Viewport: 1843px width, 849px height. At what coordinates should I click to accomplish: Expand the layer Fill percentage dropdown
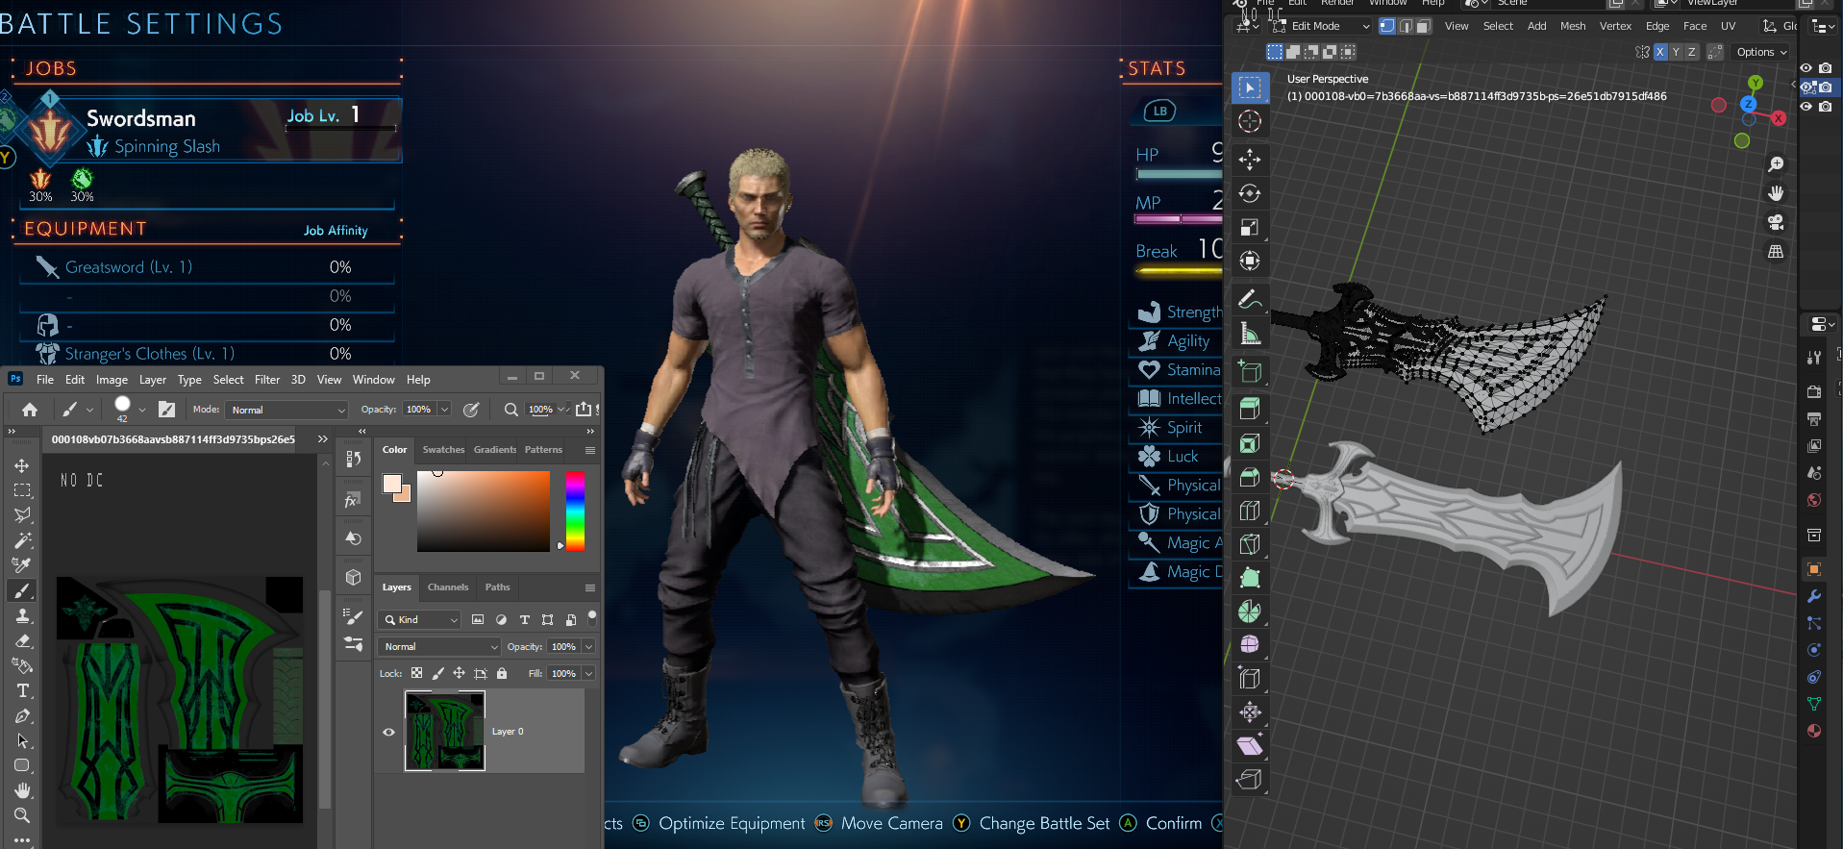(588, 674)
